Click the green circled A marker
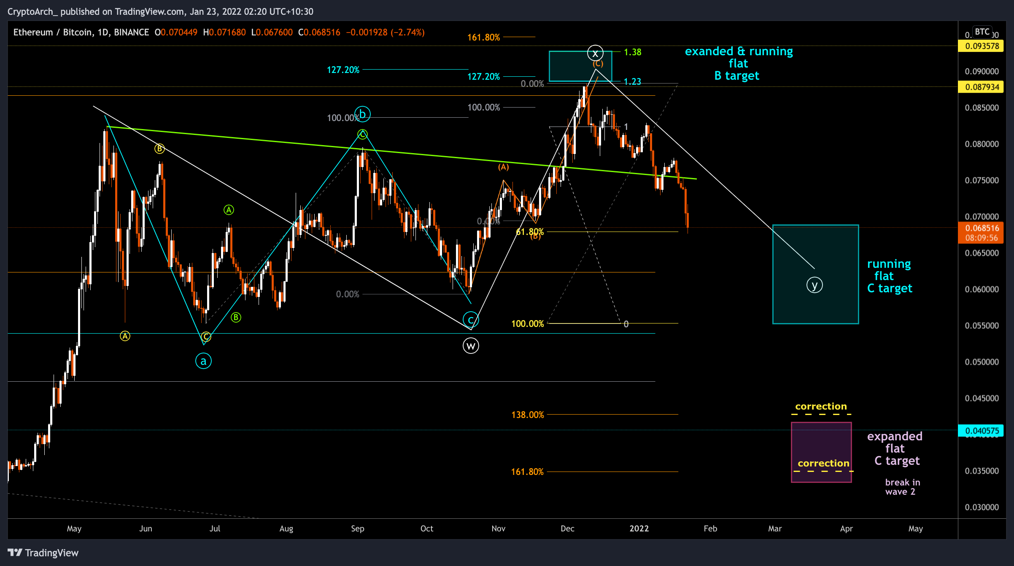 (229, 210)
